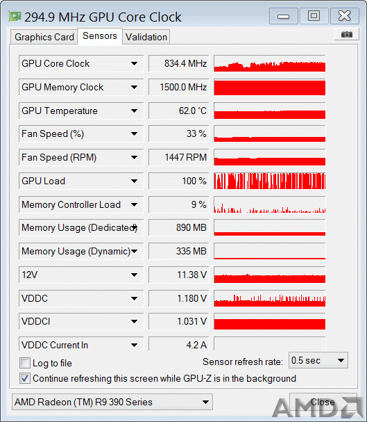Select the Sensors tab
This screenshot has width=367, height=422.
point(100,35)
